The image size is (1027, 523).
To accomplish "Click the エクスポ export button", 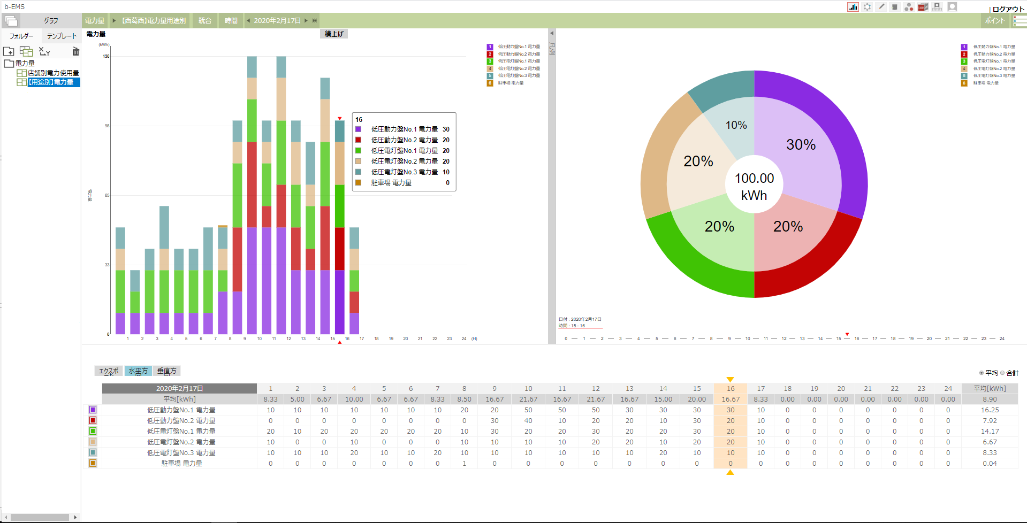I will [x=109, y=371].
